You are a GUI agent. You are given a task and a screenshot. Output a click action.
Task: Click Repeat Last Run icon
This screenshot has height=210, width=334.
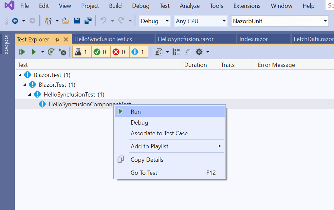51,52
